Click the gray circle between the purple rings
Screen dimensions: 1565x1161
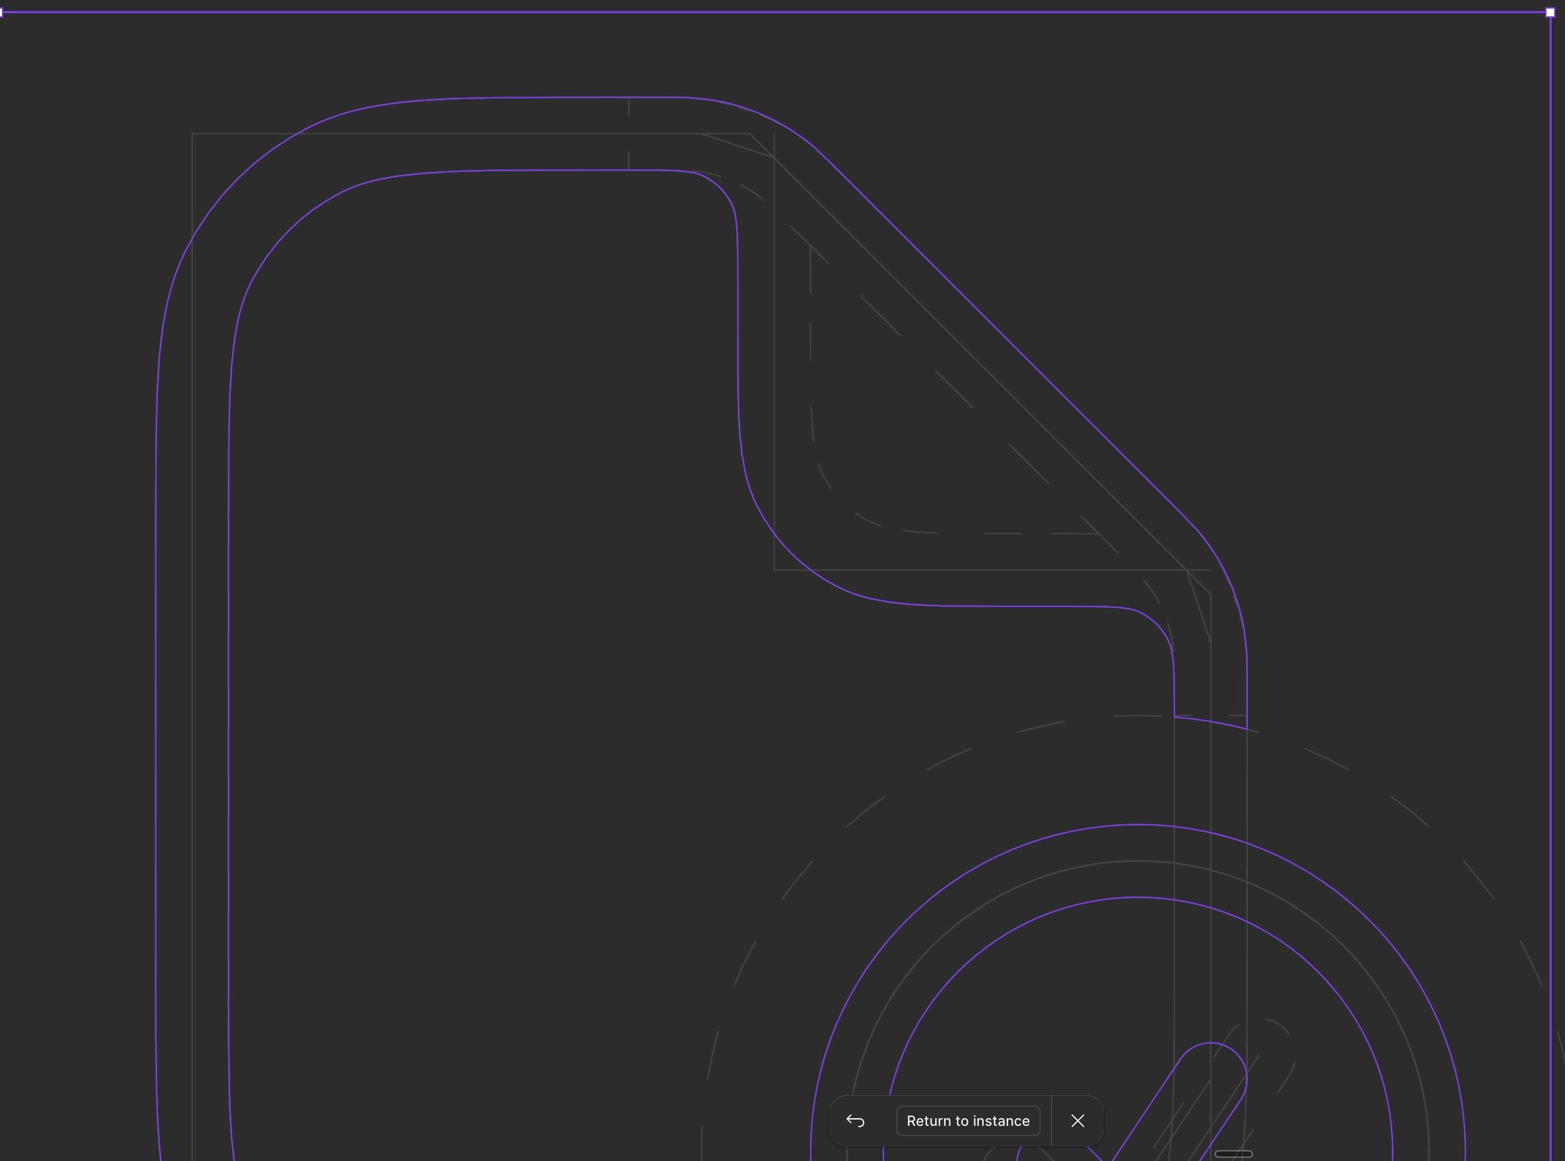(1137, 861)
